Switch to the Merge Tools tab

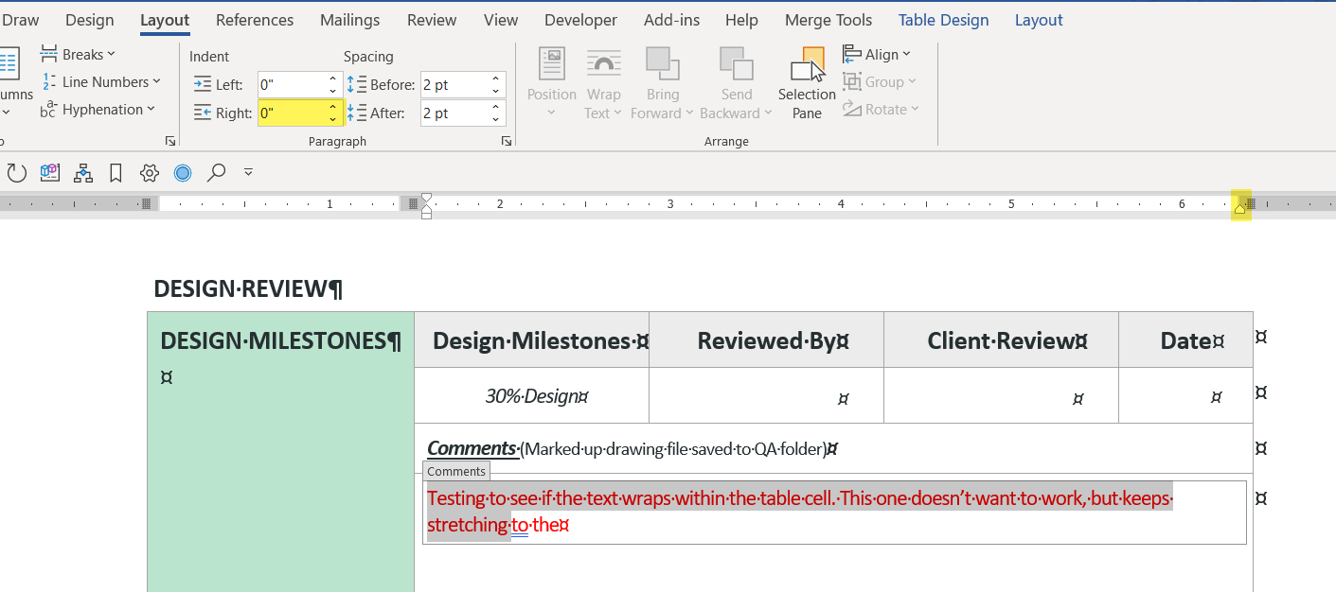(828, 20)
